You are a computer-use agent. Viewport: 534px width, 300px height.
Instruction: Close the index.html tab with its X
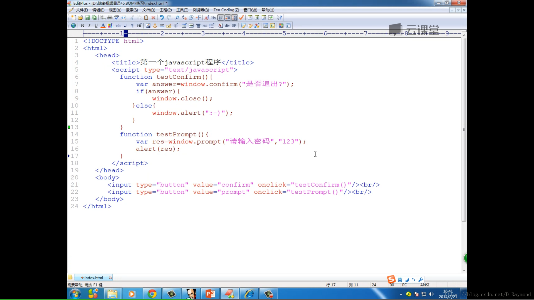point(111,277)
